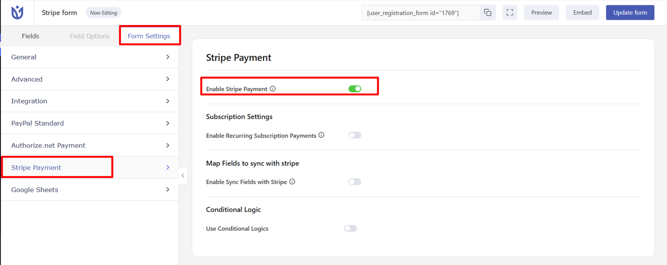Viewport: 667px width, 265px height.
Task: Click info icon beside Enable Sync Fields
Action: pos(292,182)
